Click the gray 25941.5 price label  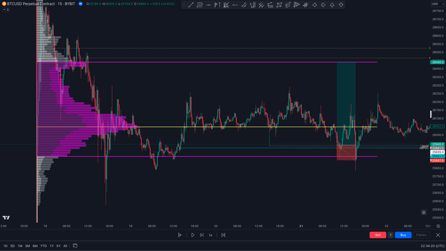point(438,148)
